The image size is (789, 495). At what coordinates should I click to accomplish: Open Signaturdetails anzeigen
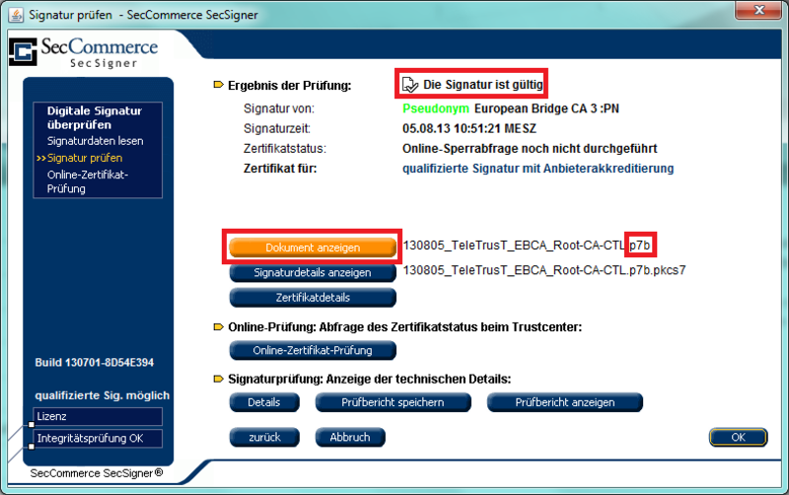point(313,272)
